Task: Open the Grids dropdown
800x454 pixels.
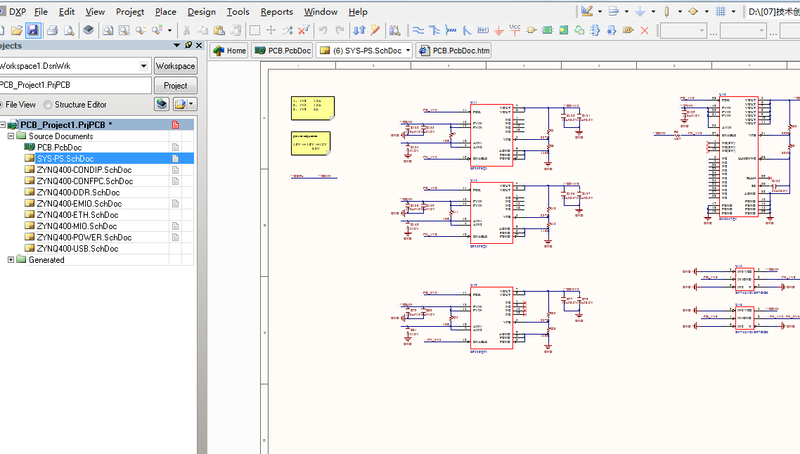Action: (734, 11)
